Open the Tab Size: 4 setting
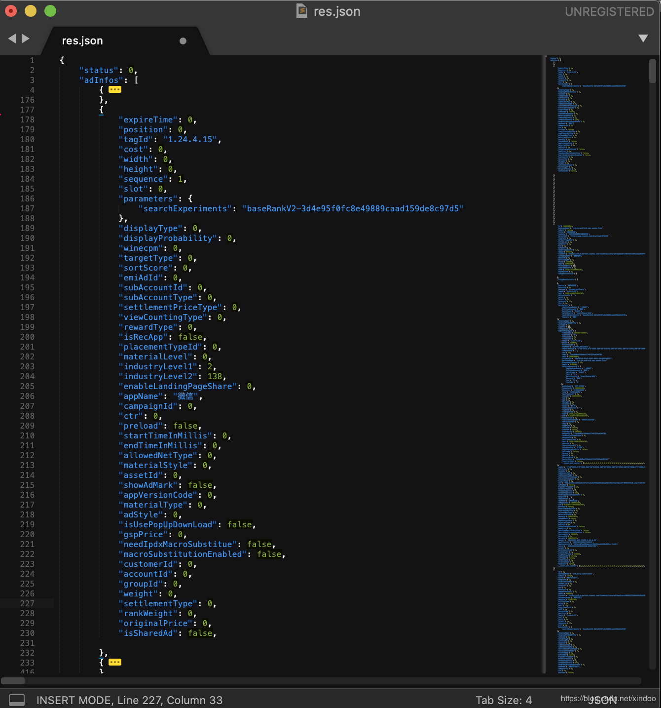 tap(504, 700)
